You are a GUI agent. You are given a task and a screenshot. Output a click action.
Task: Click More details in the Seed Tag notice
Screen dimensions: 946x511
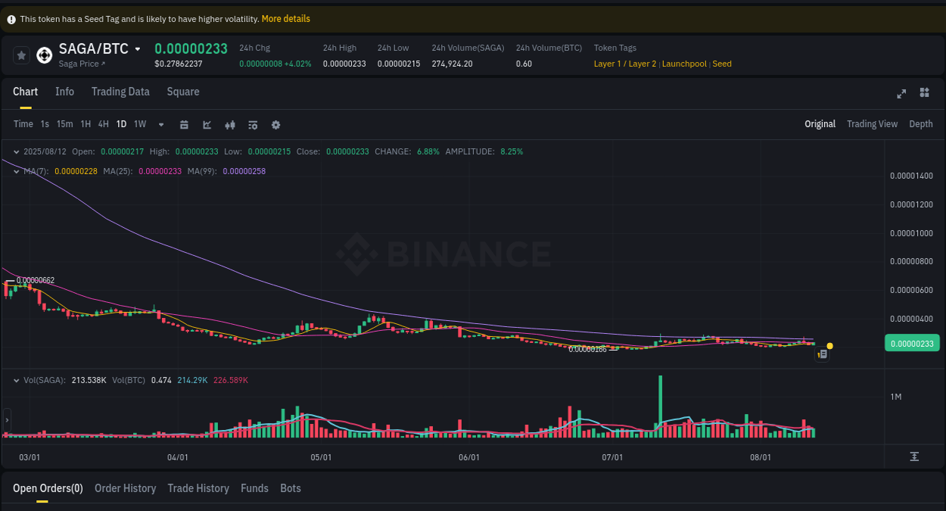(285, 19)
